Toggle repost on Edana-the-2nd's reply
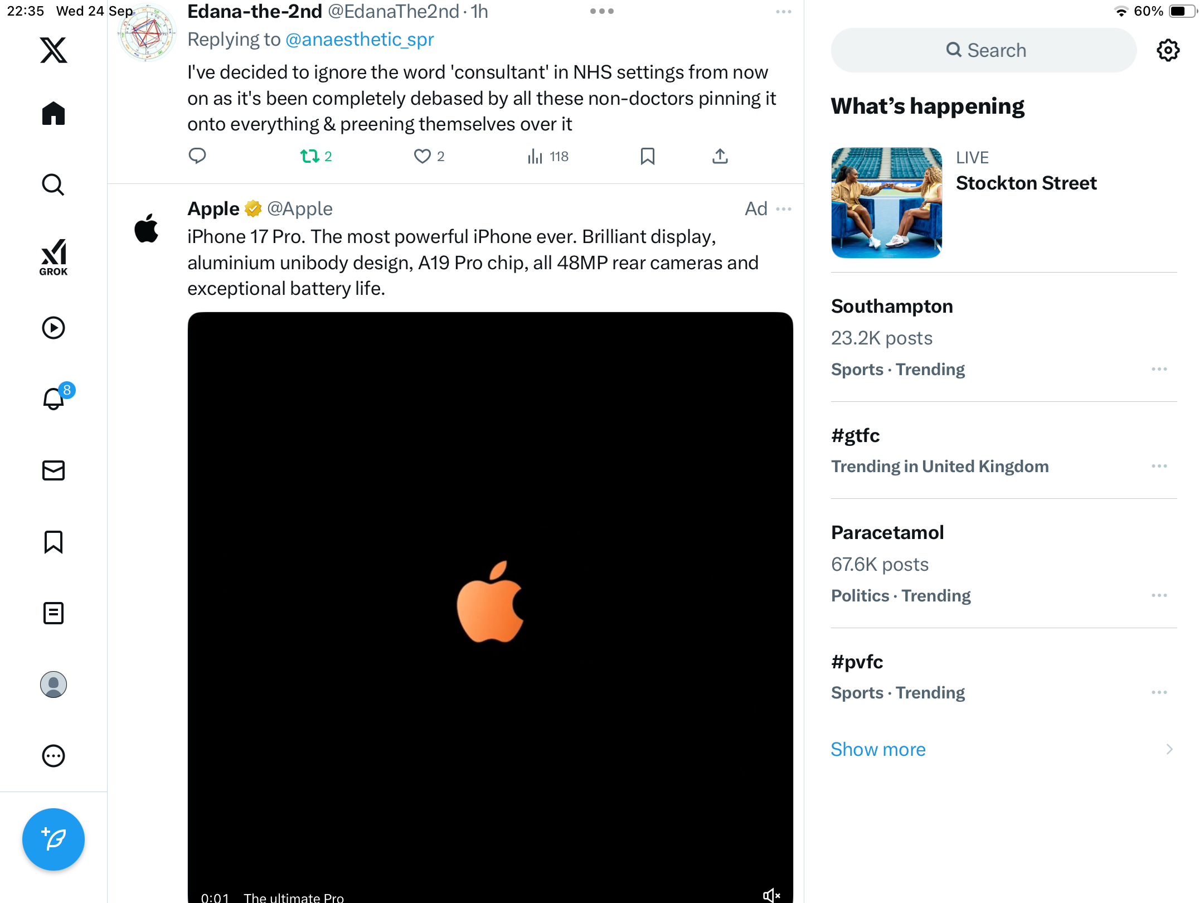 tap(310, 157)
